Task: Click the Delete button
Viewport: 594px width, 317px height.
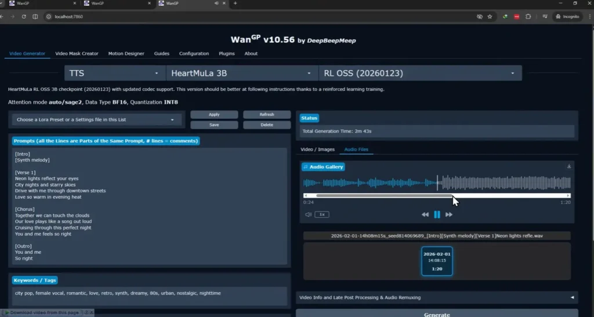Action: coord(267,125)
